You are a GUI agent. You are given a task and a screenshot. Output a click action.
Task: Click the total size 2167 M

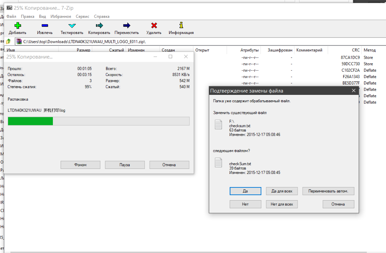183,69
